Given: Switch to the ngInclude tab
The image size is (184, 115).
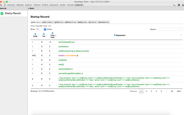Looking at the screenshot, I should pos(103,22).
